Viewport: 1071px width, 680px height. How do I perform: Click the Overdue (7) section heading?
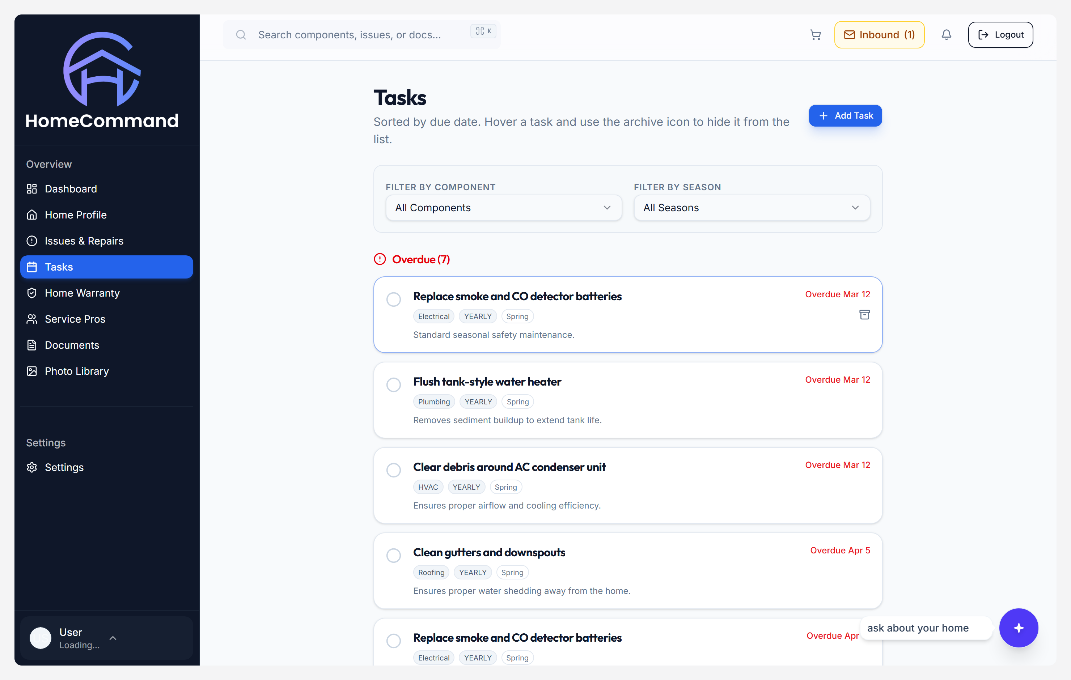click(421, 259)
